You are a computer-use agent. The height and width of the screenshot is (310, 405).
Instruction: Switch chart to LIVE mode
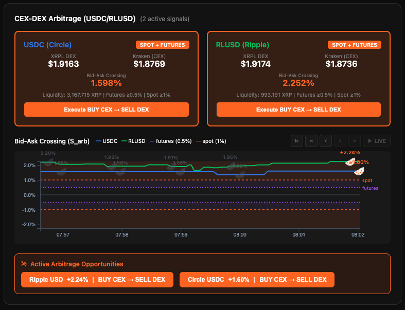click(377, 141)
